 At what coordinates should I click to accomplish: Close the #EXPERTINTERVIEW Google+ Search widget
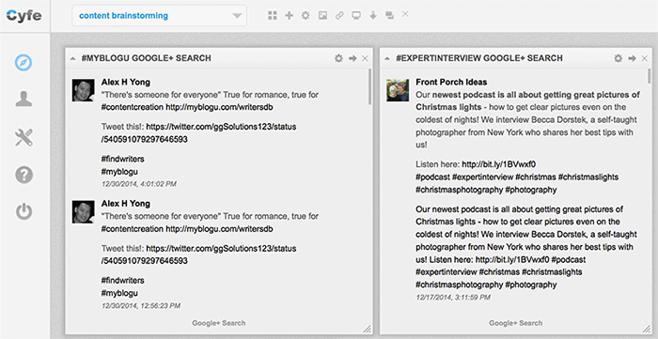(644, 58)
